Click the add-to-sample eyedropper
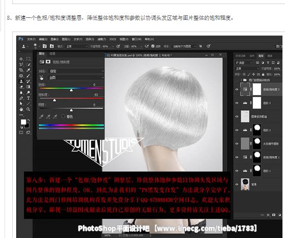 coord(48,116)
